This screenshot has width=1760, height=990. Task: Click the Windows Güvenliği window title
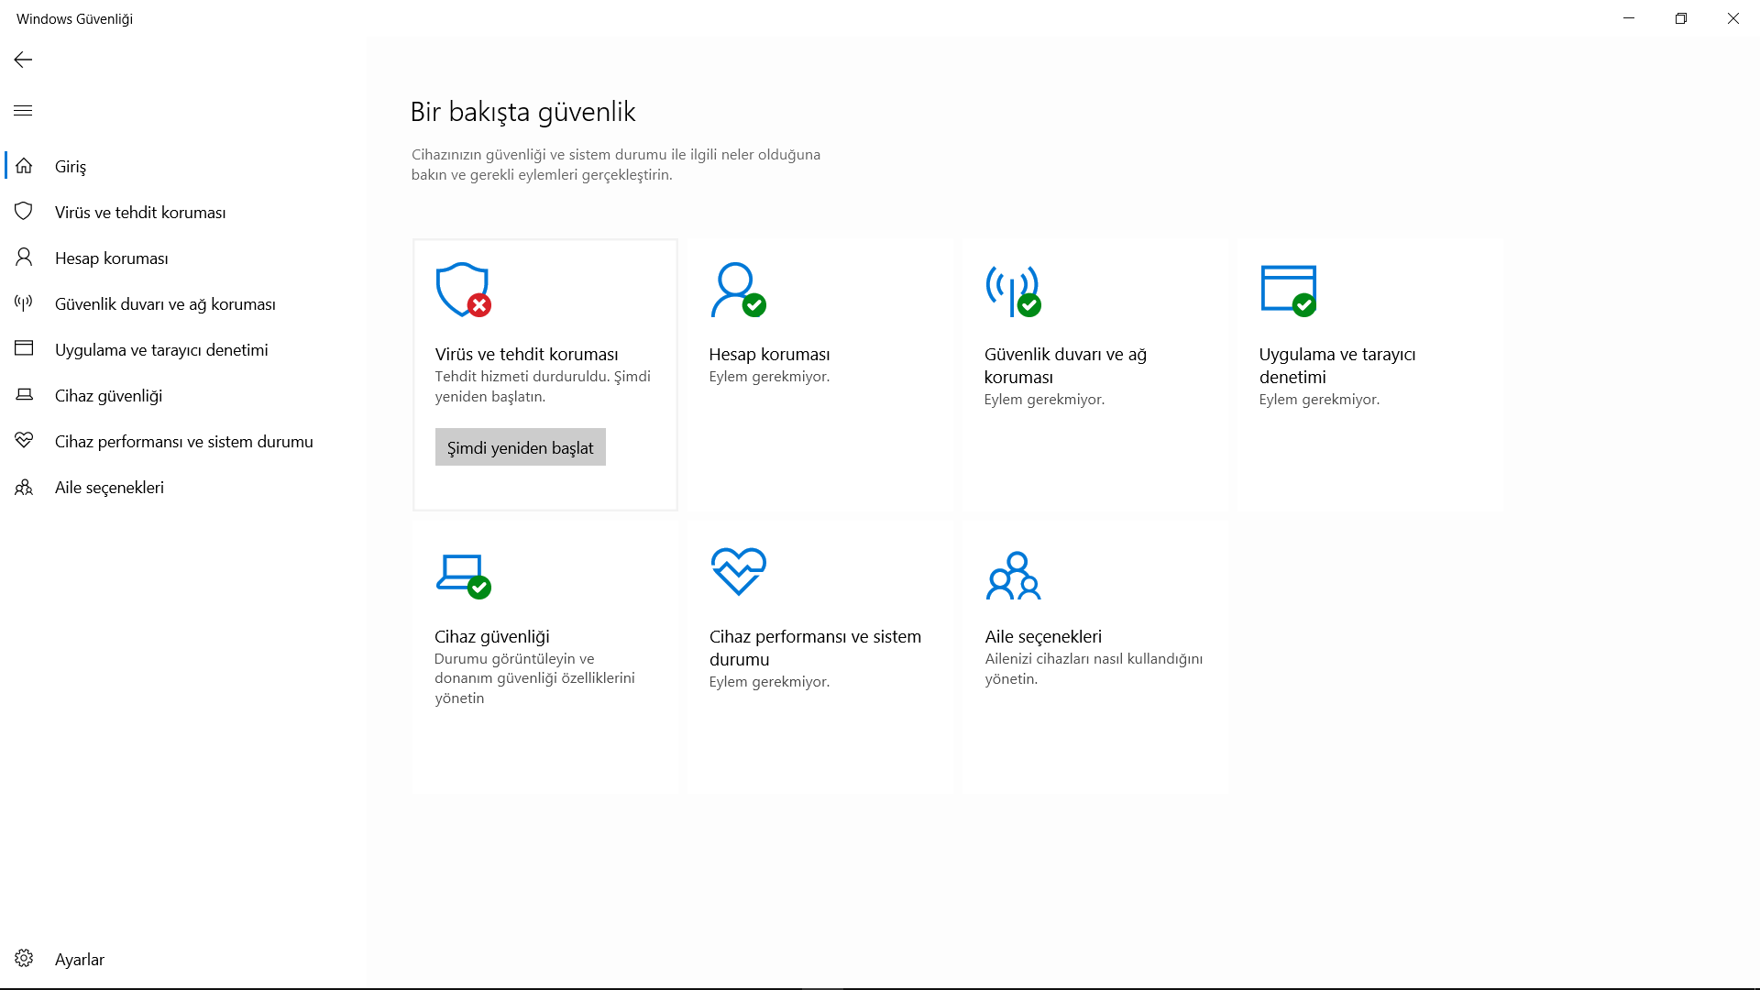(x=74, y=18)
